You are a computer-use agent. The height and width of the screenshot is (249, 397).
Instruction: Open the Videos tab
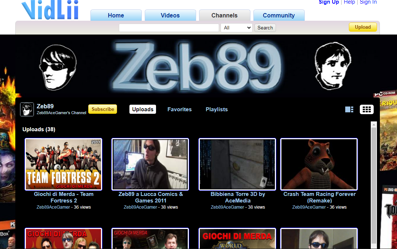pos(170,15)
